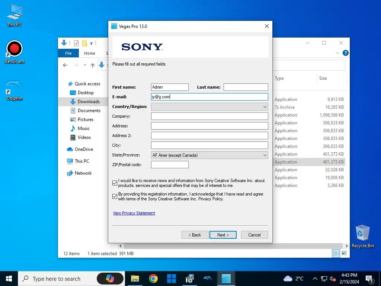Screen dimensions: 381x286
Task: Click in the Company field
Action: click(x=209, y=116)
